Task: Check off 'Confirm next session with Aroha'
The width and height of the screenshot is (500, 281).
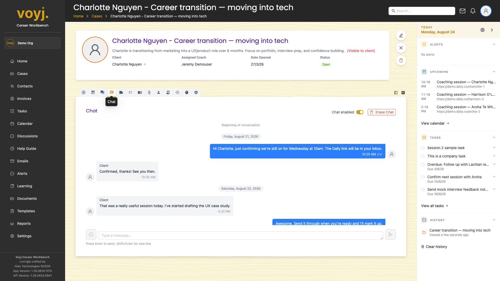Action: (423, 177)
